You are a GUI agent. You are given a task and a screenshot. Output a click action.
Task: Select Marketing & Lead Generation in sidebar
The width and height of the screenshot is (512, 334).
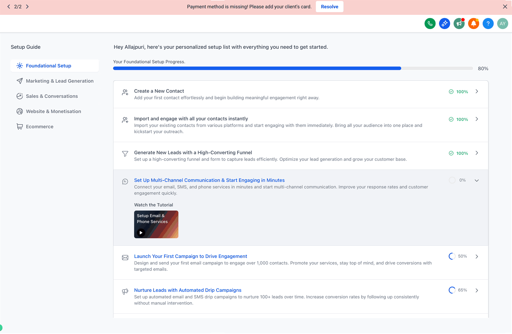(55, 81)
